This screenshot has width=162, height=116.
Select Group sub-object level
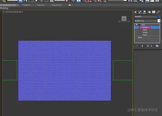coord(145,27)
